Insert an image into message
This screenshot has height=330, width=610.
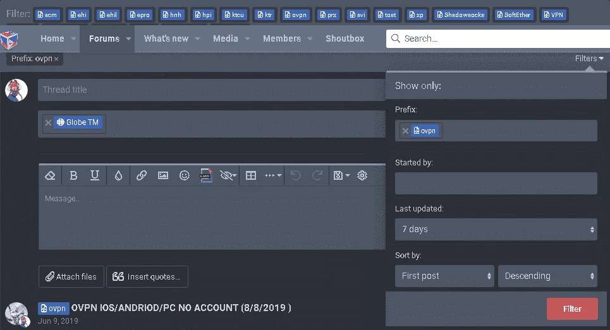tap(163, 175)
